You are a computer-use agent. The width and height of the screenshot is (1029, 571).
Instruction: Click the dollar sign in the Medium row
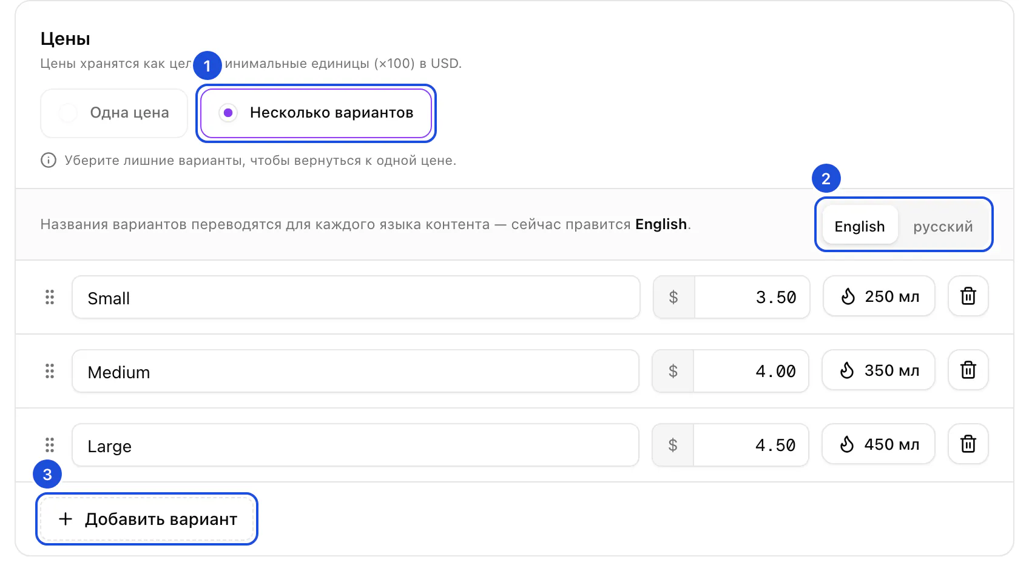(673, 371)
